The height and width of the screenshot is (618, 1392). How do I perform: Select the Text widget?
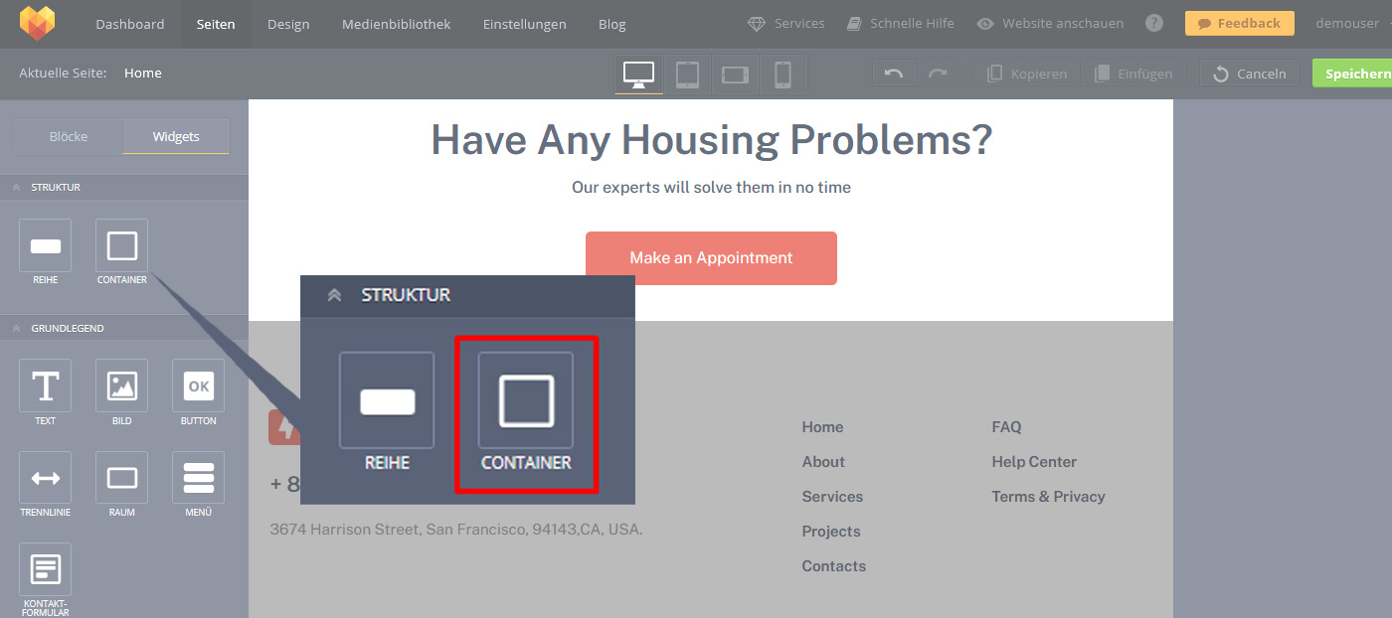[x=46, y=386]
